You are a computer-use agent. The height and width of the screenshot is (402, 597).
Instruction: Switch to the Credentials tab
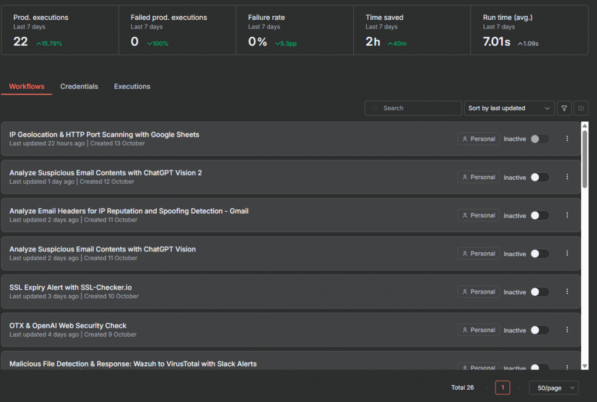[x=79, y=86]
